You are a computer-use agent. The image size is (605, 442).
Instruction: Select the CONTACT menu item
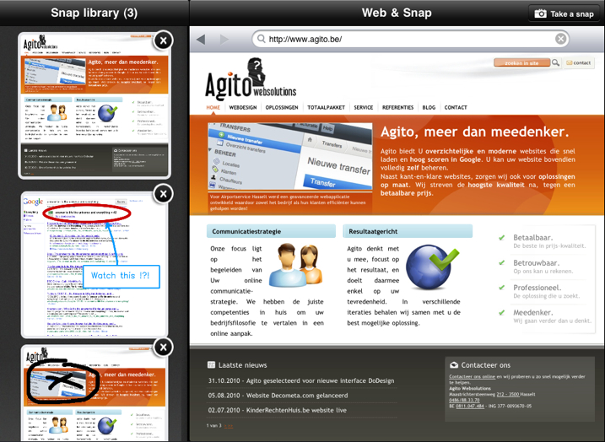pyautogui.click(x=456, y=108)
